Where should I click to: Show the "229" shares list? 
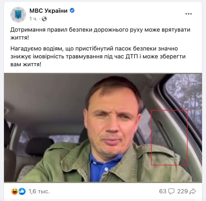point(182,191)
